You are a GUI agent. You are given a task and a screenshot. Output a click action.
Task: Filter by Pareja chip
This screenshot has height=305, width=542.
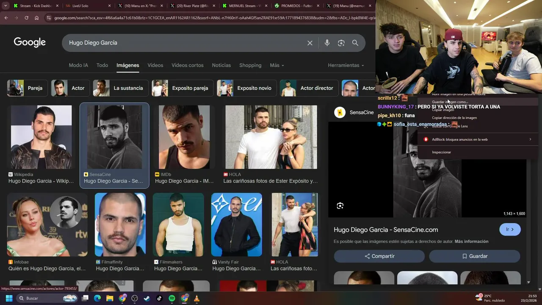(x=28, y=88)
